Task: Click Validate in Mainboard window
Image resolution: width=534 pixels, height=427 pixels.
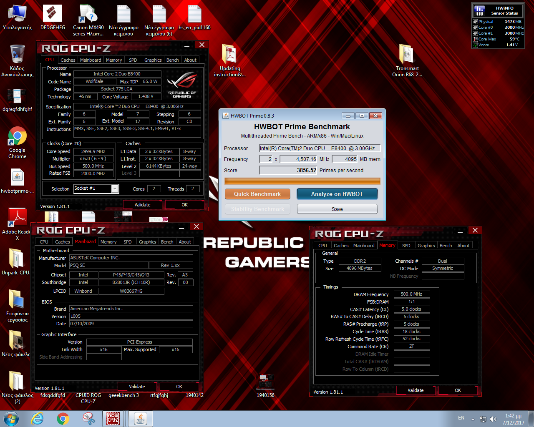Action: point(137,387)
